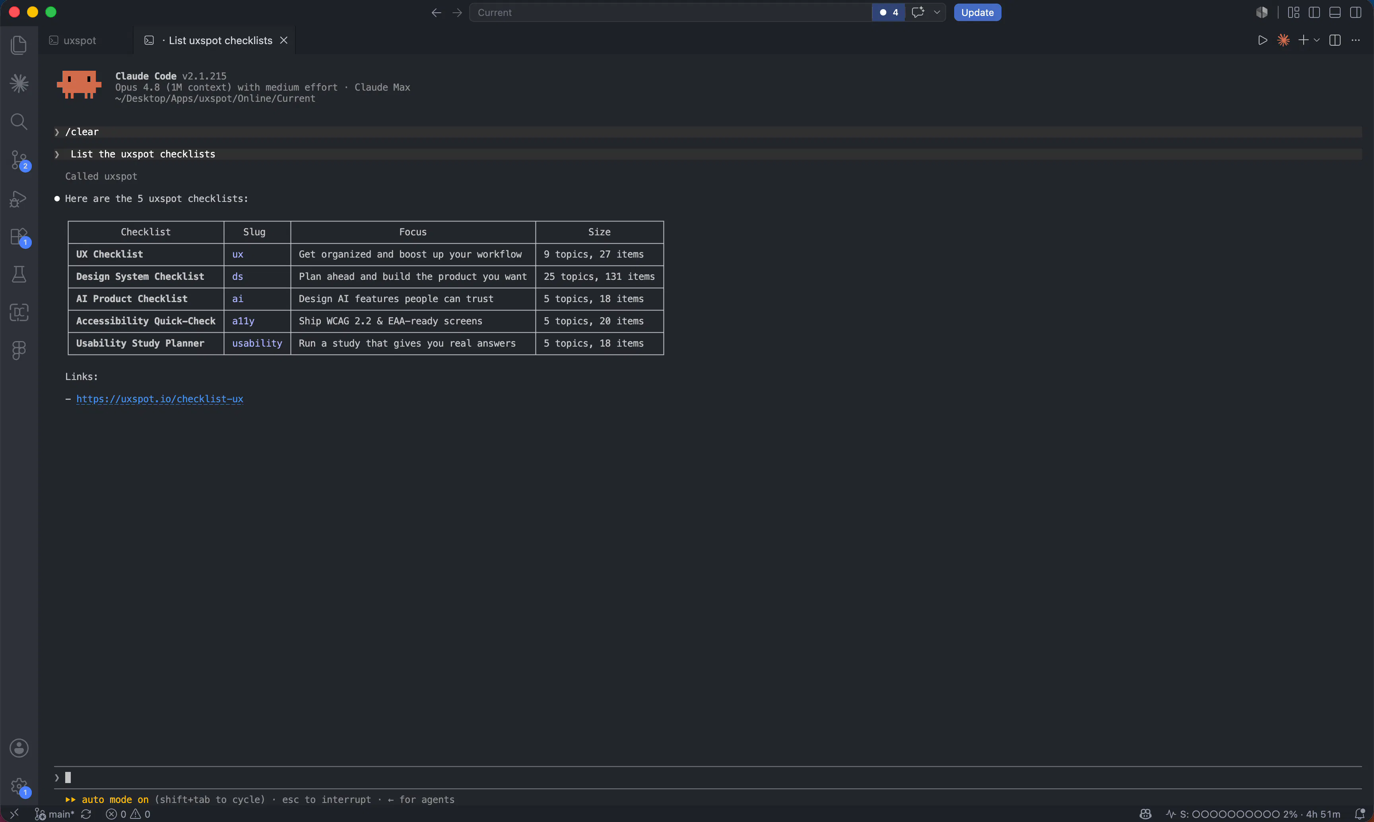1374x822 pixels.
Task: Click the Claude Code prompt input line
Action: coord(708,778)
